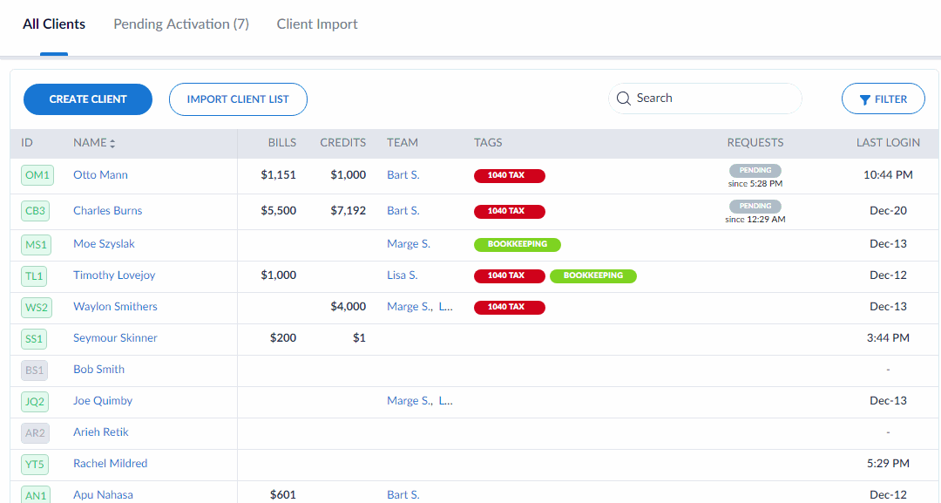This screenshot has width=941, height=503.
Task: Open Seymour Skinner's client page
Action: pos(115,338)
